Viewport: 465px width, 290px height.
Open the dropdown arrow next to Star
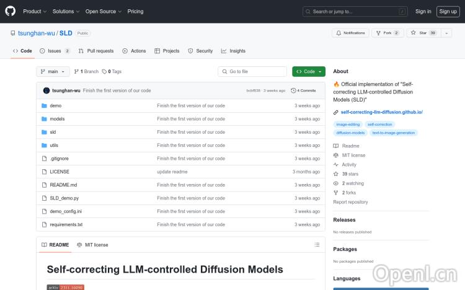(x=446, y=33)
